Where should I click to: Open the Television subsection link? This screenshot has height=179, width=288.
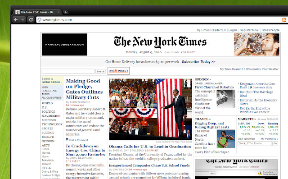coord(48,160)
